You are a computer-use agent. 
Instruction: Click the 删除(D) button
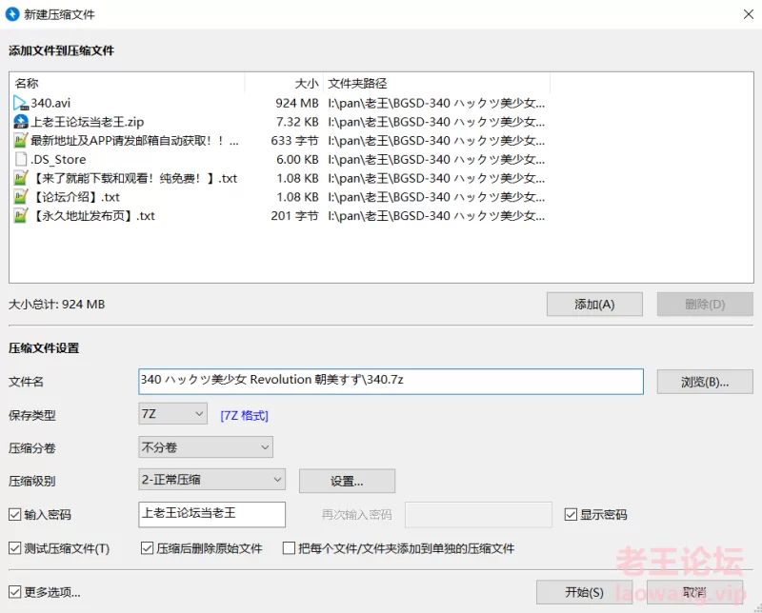705,304
